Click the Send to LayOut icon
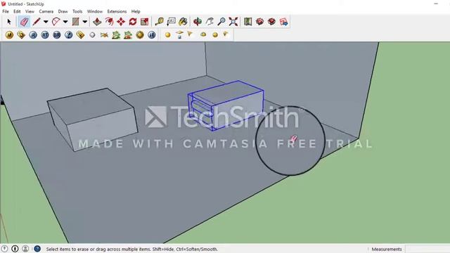Image resolution: width=450 pixels, height=253 pixels. coord(283,22)
